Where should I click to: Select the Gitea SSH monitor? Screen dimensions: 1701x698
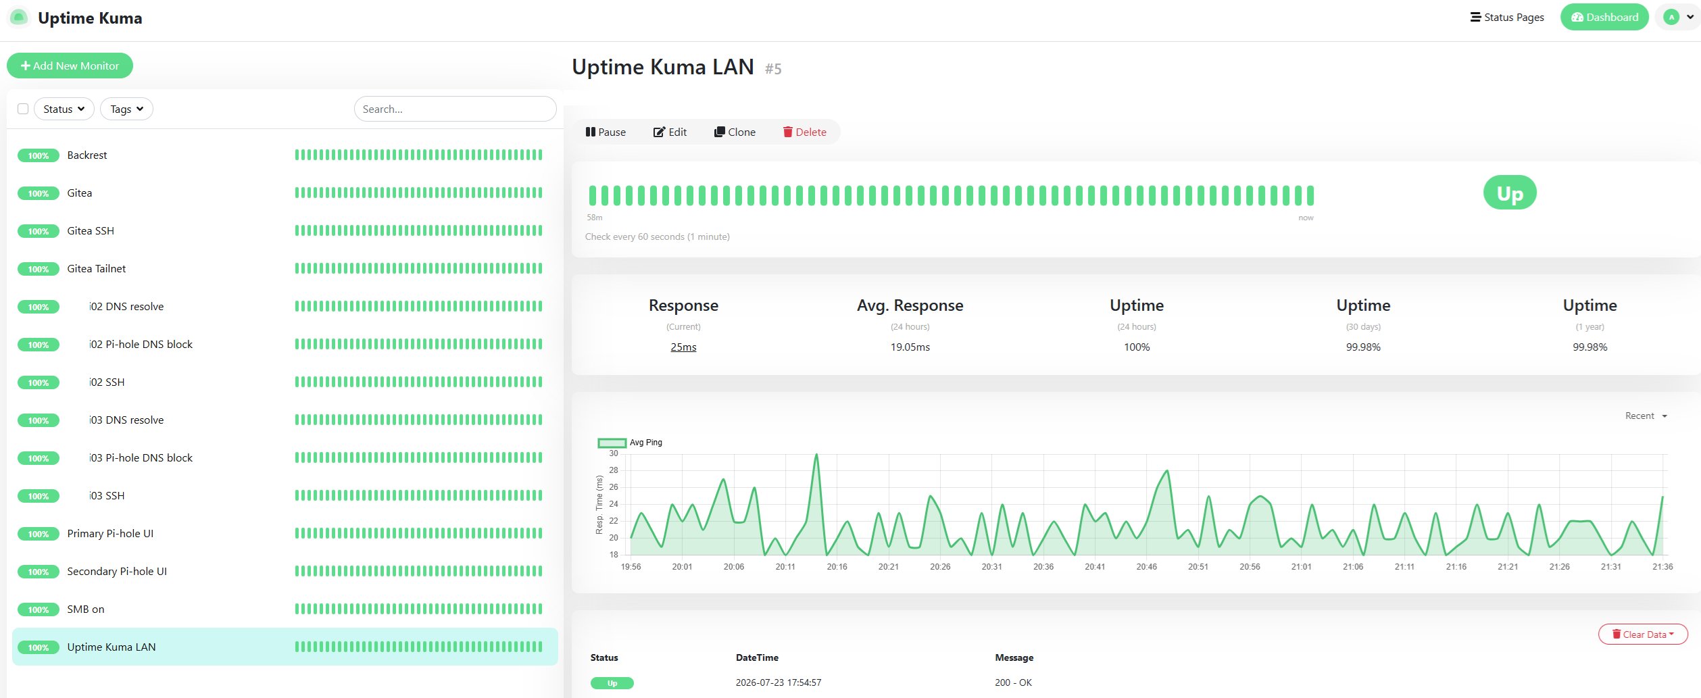click(285, 231)
